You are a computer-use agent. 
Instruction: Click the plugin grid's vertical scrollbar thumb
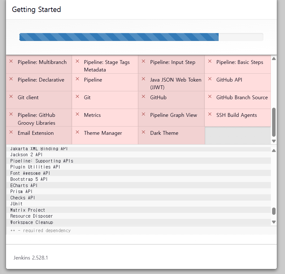click(274, 122)
